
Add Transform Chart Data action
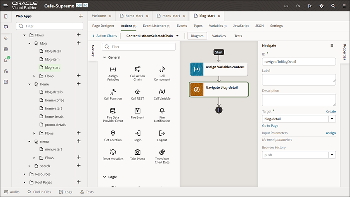[x=162, y=156]
